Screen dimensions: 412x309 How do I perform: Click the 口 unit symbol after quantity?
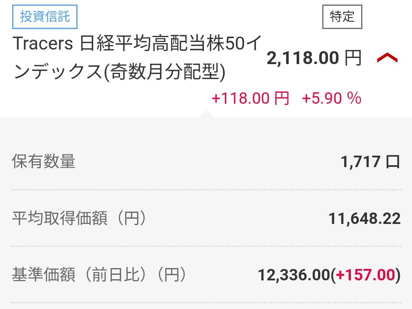tap(393, 162)
